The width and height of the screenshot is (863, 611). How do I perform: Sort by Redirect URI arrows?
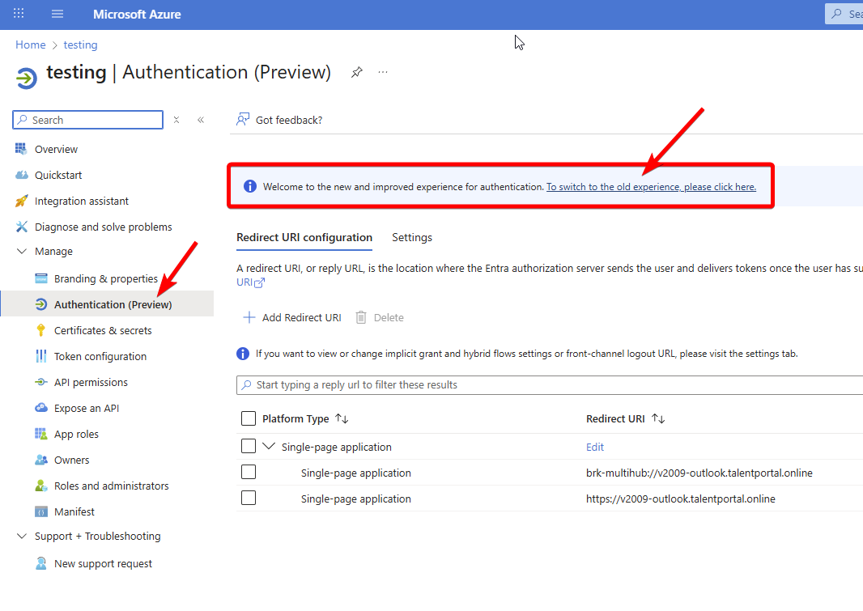(658, 418)
